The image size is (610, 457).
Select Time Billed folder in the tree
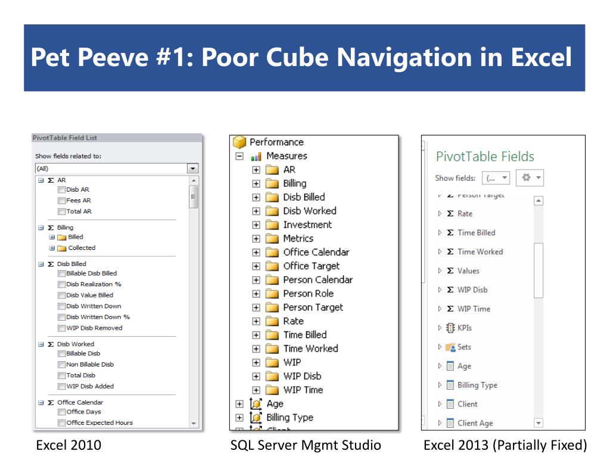(x=305, y=335)
